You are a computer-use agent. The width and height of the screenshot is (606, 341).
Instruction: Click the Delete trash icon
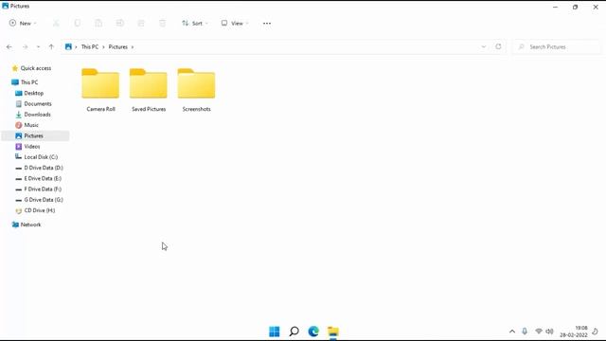point(162,23)
